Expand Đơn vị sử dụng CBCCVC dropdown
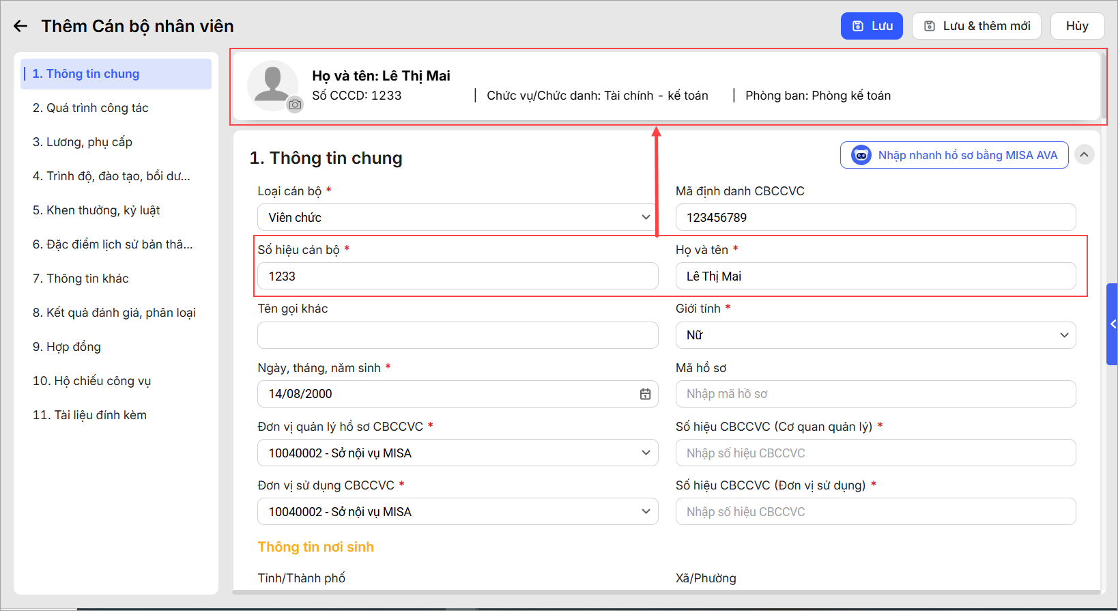This screenshot has width=1118, height=611. pos(457,512)
